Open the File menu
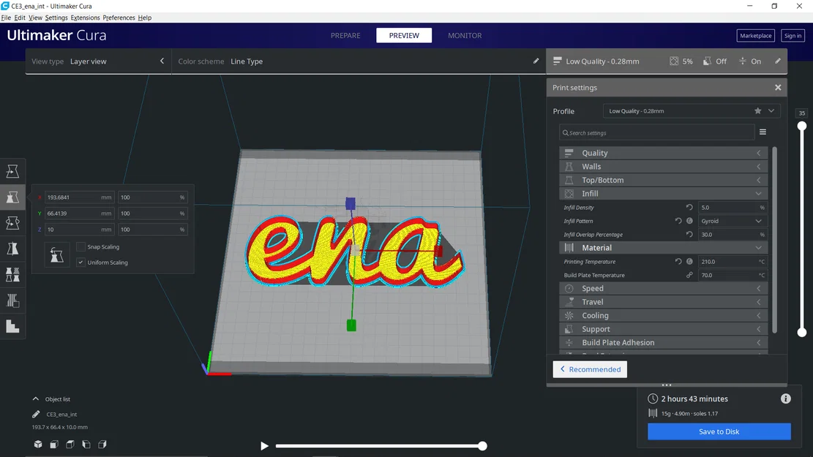The height and width of the screenshot is (457, 813). (6, 18)
